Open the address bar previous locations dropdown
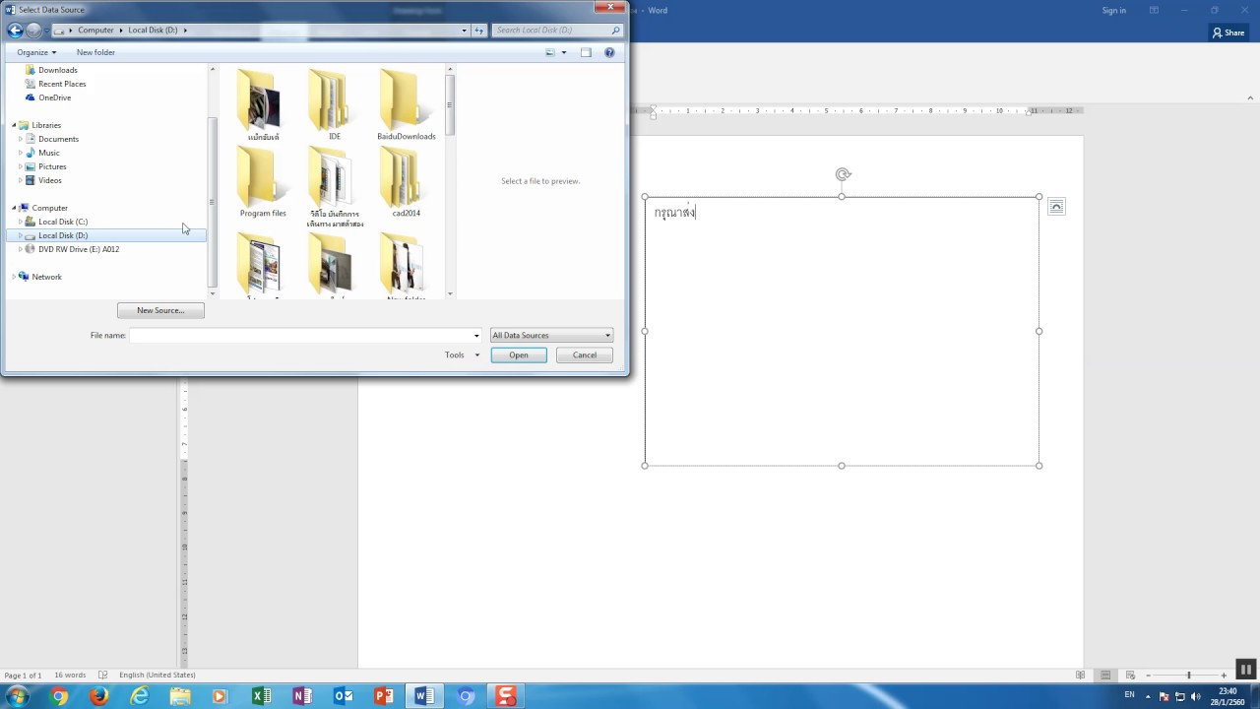Screen dimensions: 1260x709 pyautogui.click(x=465, y=31)
